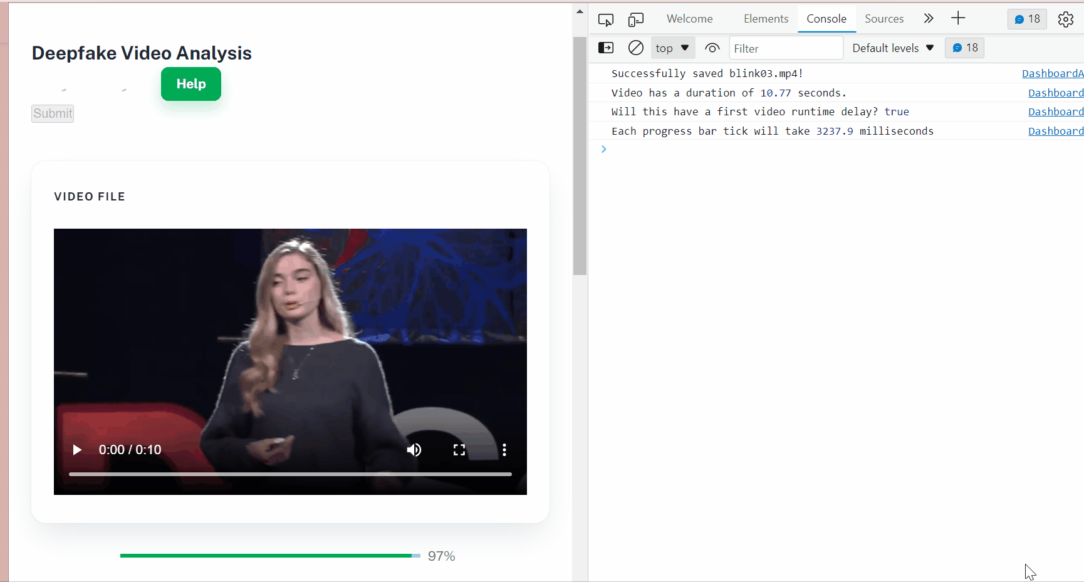Add a new DevTools tab
This screenshot has height=582, width=1084.
(958, 18)
